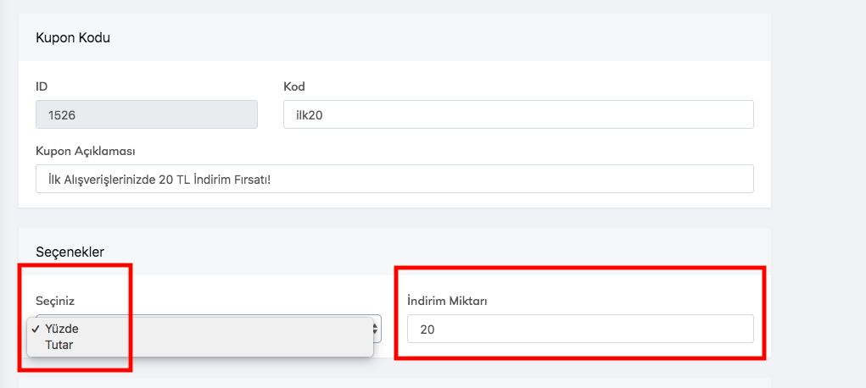Click the Seçiniz label above the dropdown
This screenshot has width=866, height=388.
click(55, 301)
